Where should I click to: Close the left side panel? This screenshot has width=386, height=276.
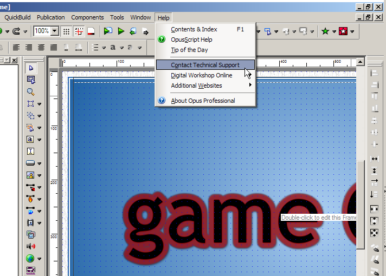coord(14,60)
